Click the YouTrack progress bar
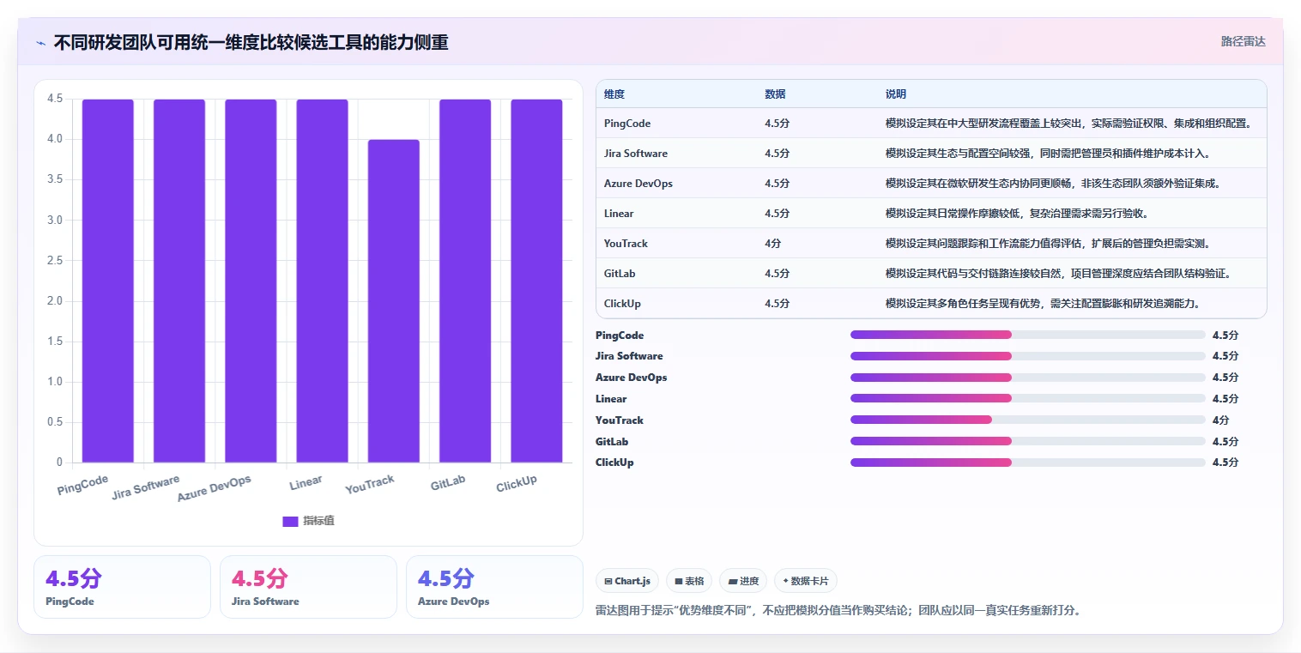 click(x=1027, y=420)
